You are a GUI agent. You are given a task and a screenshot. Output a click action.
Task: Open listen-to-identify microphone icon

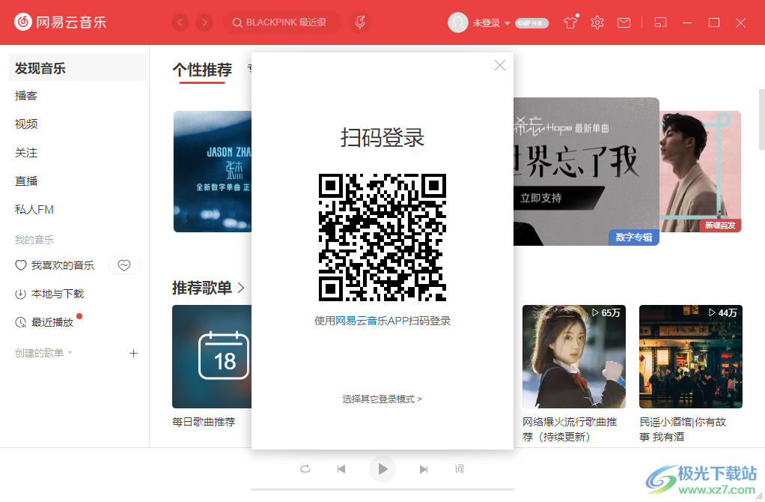[x=360, y=22]
